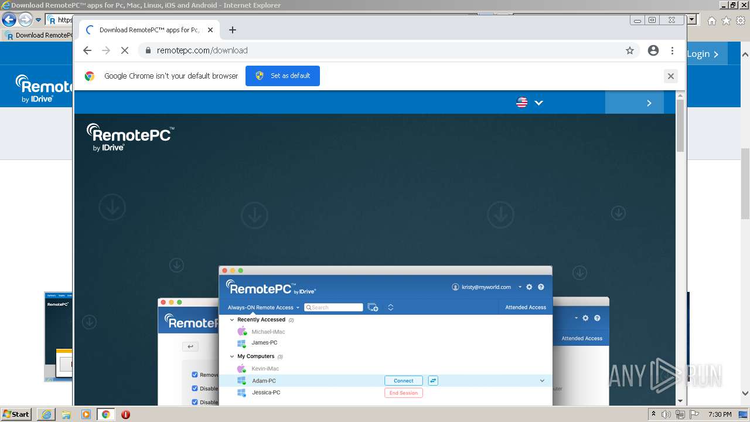Select James-PC in the list
The image size is (750, 422).
264,343
